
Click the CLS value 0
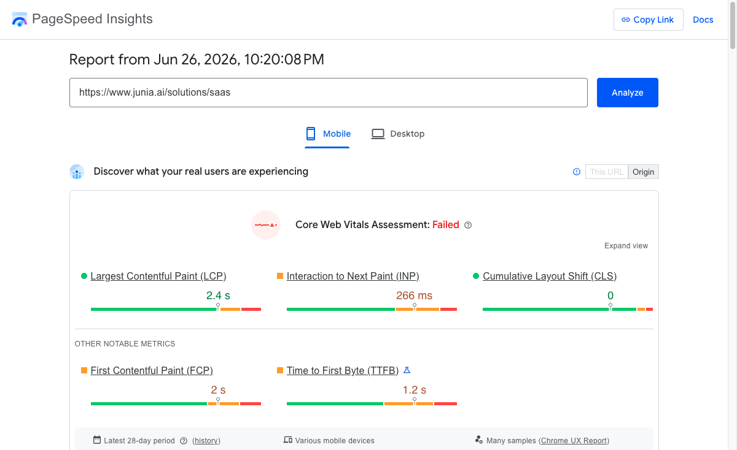coord(610,296)
